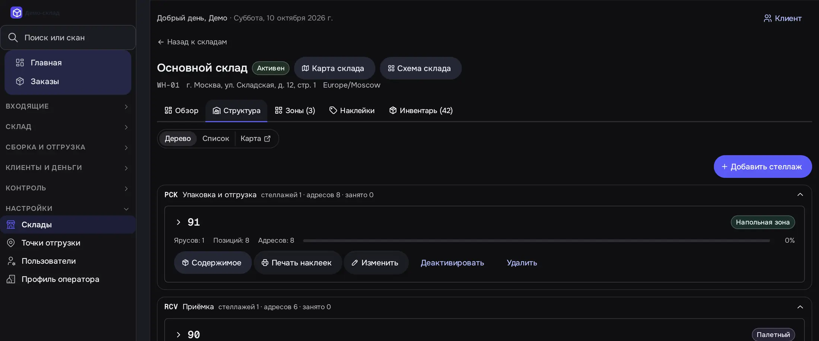The image size is (819, 341).
Task: Open Карта view in new window
Action: click(255, 139)
